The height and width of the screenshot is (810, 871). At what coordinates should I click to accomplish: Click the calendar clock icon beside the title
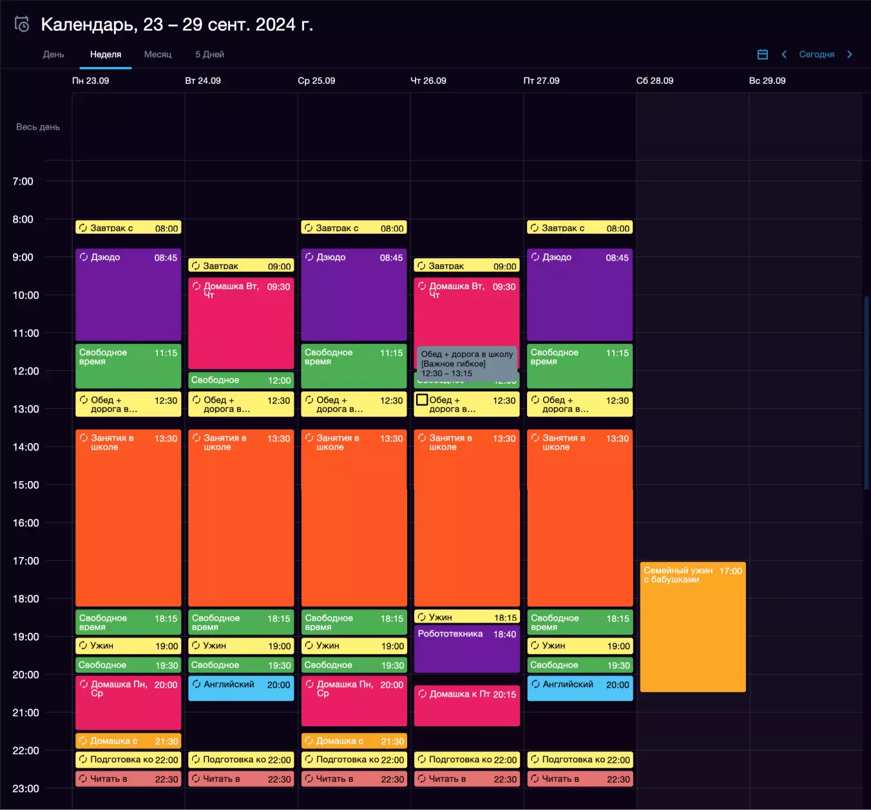(22, 24)
